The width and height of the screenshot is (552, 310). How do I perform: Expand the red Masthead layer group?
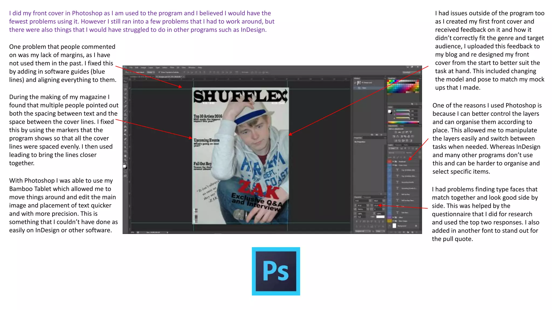[x=393, y=161]
